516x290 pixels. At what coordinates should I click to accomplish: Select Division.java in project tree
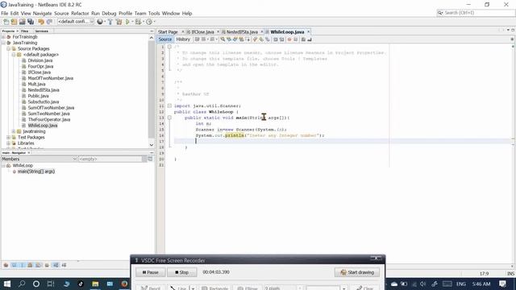coord(40,60)
